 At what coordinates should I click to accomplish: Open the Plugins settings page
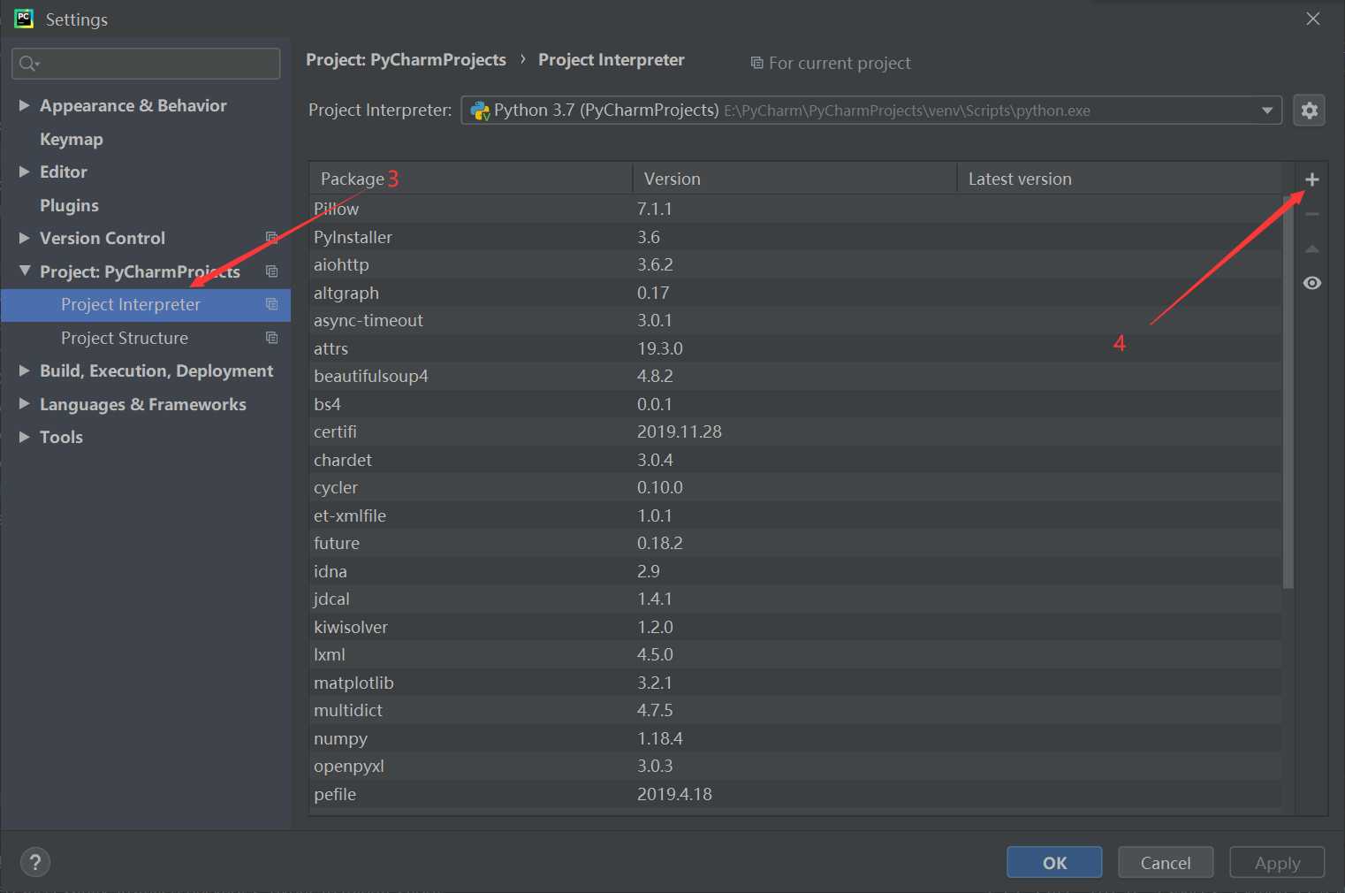[69, 205]
